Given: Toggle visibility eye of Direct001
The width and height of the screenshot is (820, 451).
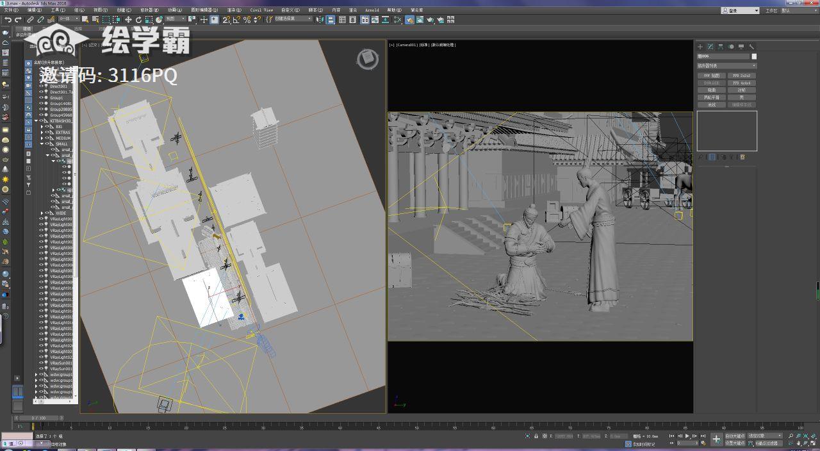Looking at the screenshot, I should point(42,86).
